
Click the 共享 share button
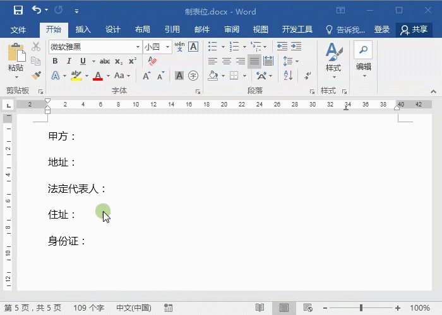(x=414, y=30)
